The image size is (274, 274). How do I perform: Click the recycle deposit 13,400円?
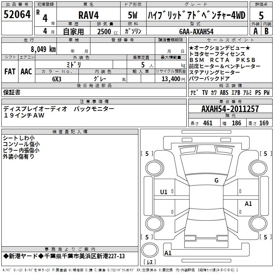pos(173,79)
